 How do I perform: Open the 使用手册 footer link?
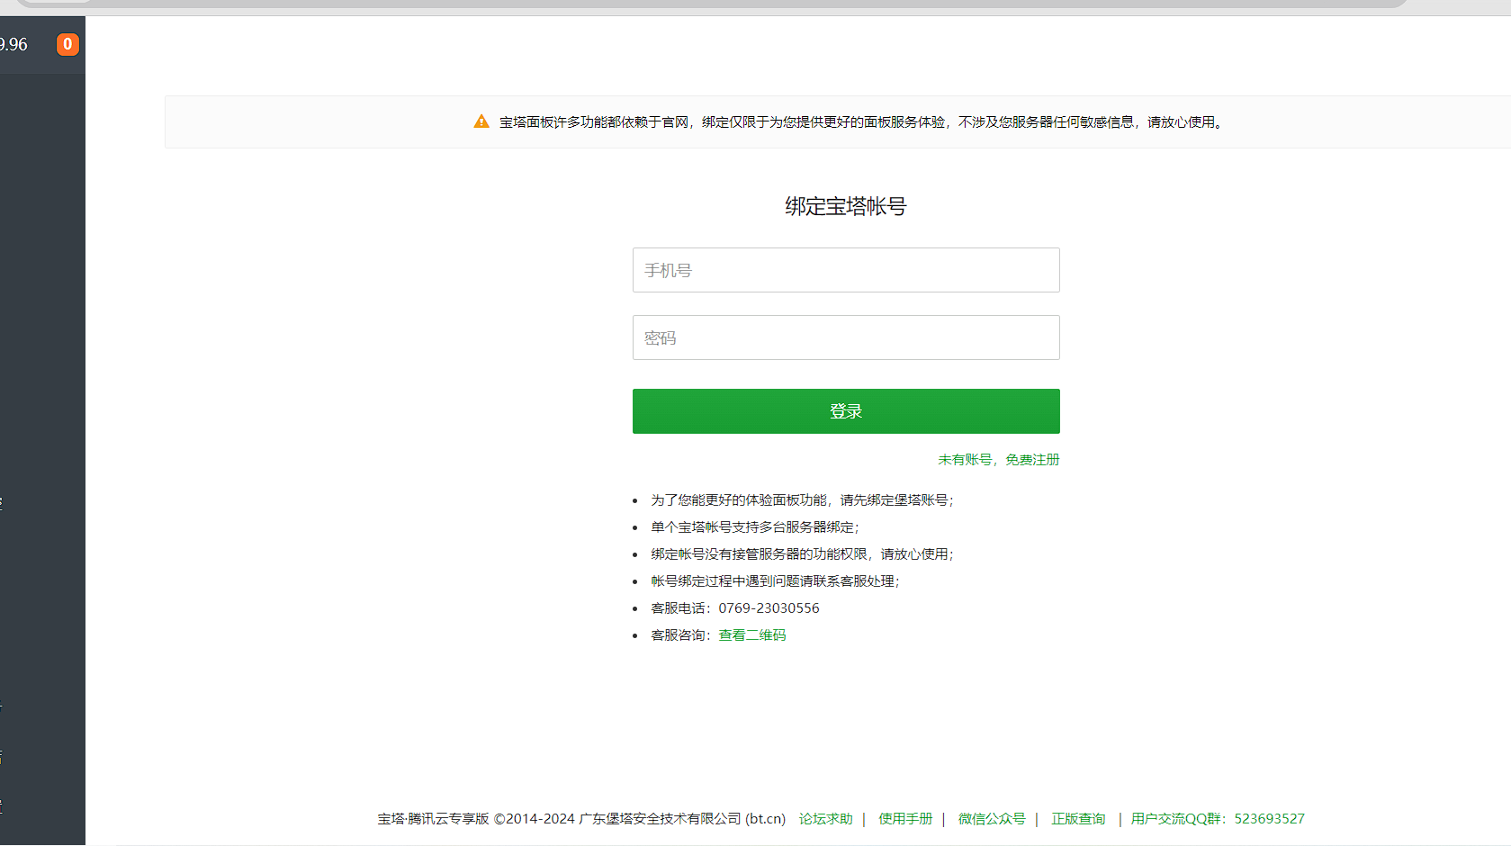click(x=905, y=819)
